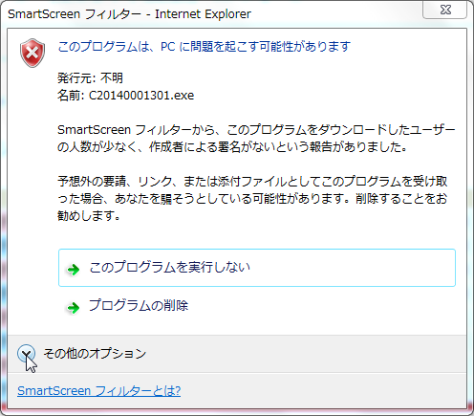The height and width of the screenshot is (416, 474).
Task: Choose このプログラムを実行しない option
Action: pos(257,268)
